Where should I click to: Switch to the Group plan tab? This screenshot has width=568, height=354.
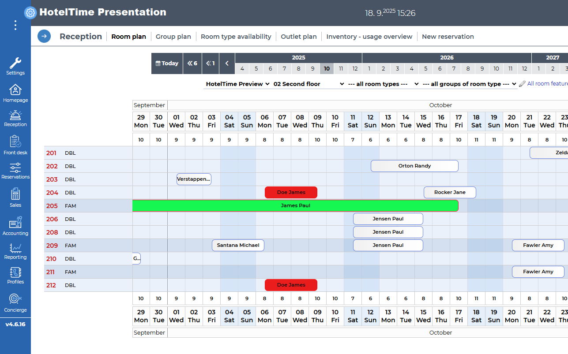tap(173, 37)
